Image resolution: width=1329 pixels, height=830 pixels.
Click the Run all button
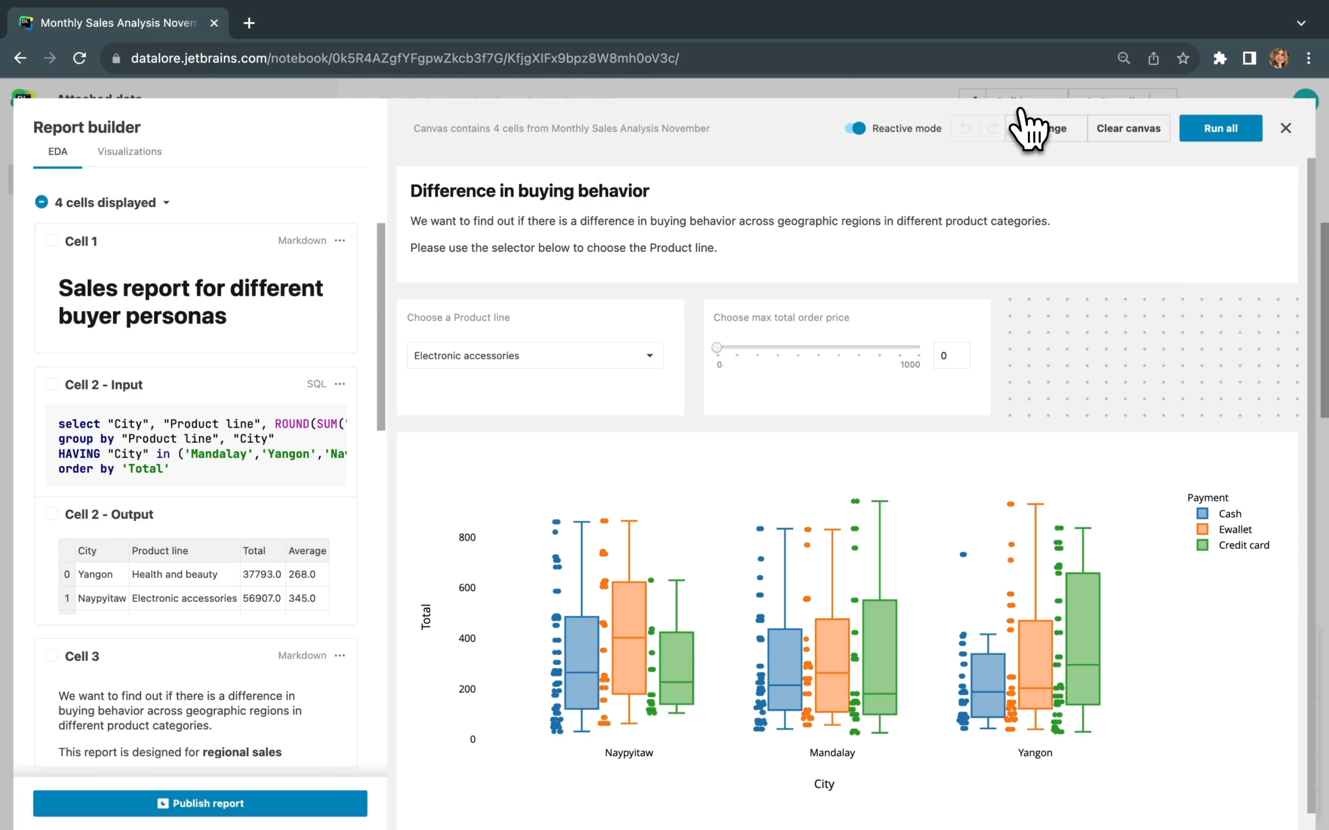click(x=1220, y=128)
